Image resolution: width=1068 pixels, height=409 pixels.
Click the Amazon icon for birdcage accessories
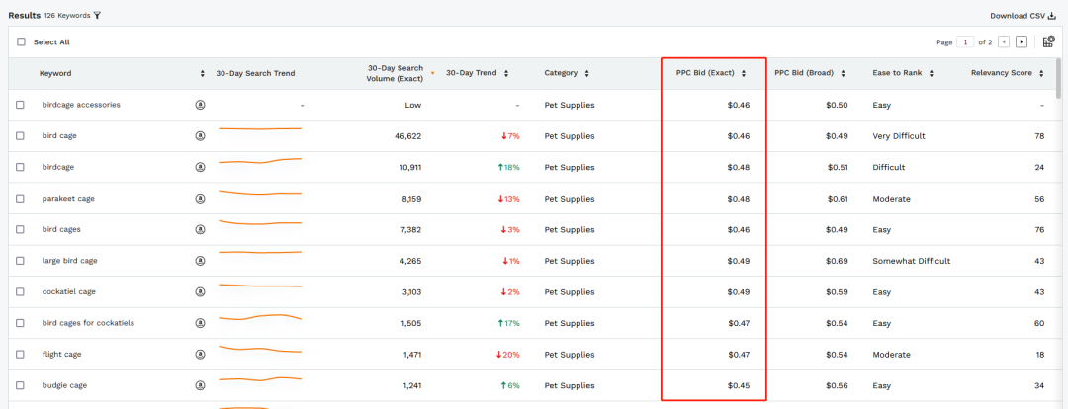pos(200,105)
